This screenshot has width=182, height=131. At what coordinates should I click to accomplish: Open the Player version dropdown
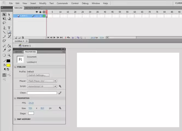tap(55, 81)
